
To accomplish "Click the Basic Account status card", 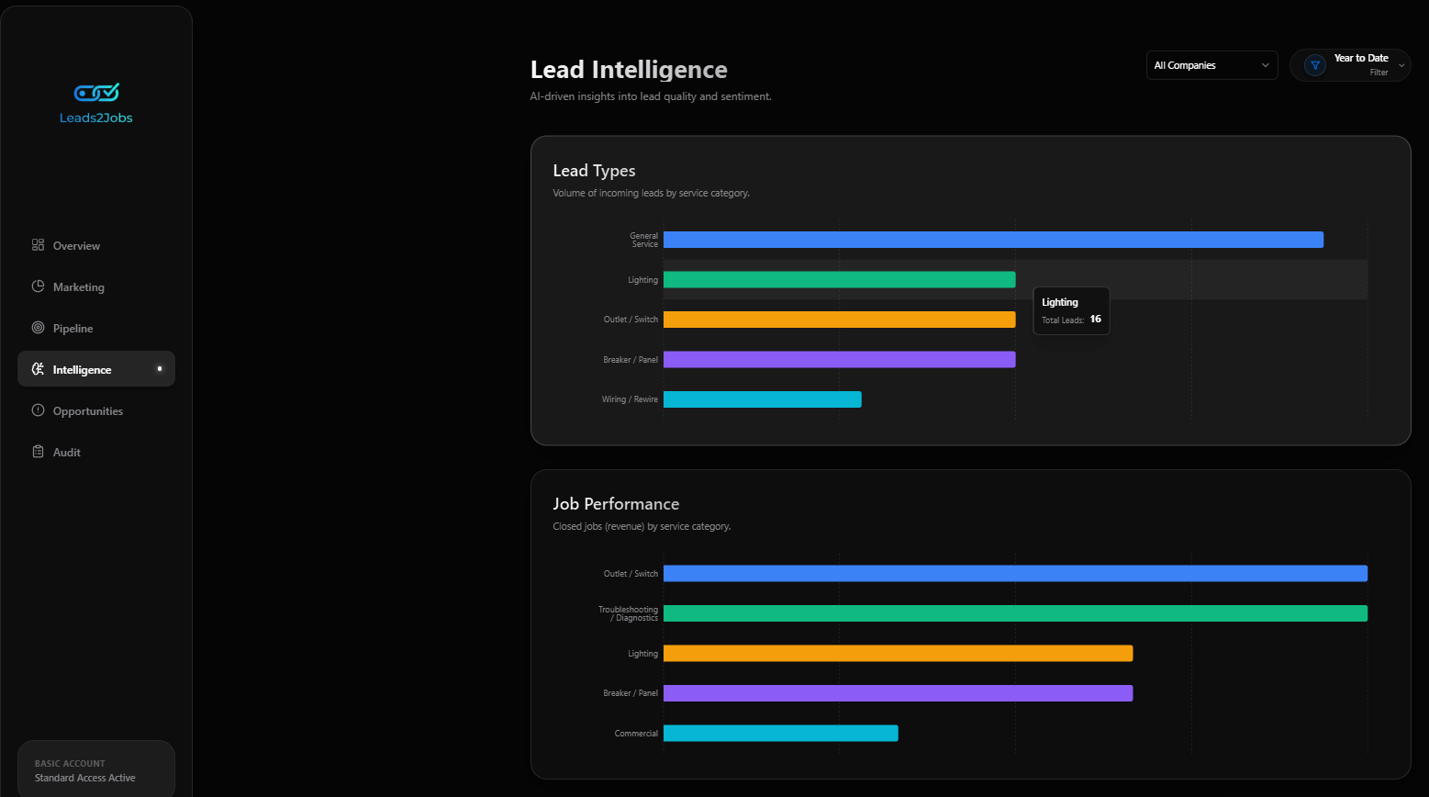I will click(x=96, y=769).
